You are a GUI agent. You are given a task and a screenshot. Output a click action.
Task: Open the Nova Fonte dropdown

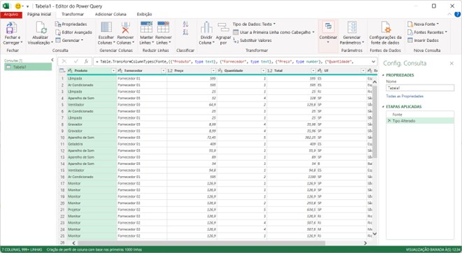point(423,24)
